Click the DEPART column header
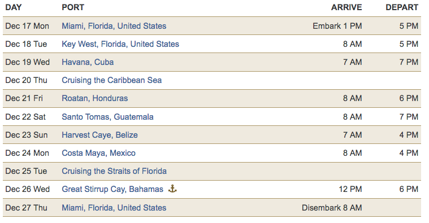This screenshot has width=429, height=223. pos(402,7)
